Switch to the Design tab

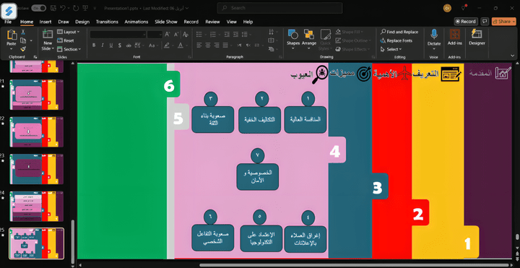pos(82,22)
